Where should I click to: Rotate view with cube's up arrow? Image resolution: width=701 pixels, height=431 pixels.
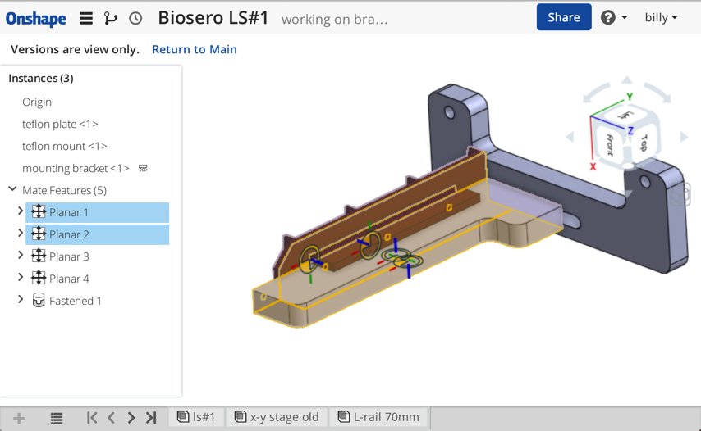point(627,79)
